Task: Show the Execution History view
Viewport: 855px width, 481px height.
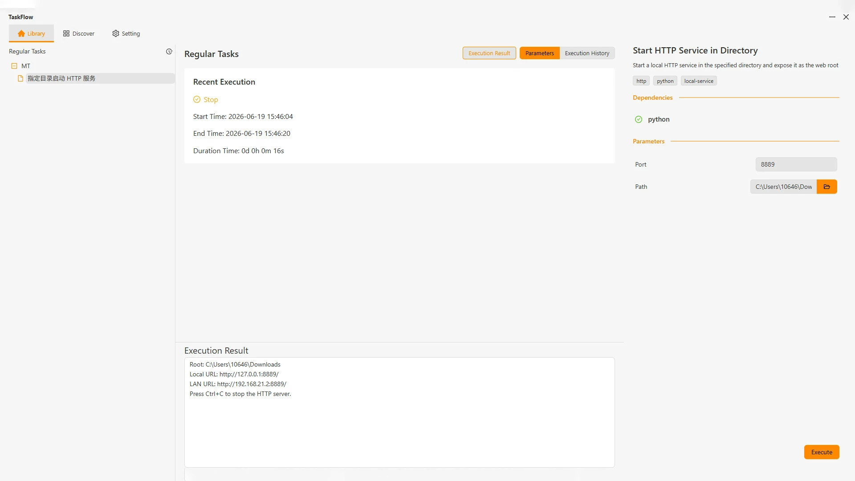Action: pyautogui.click(x=587, y=53)
